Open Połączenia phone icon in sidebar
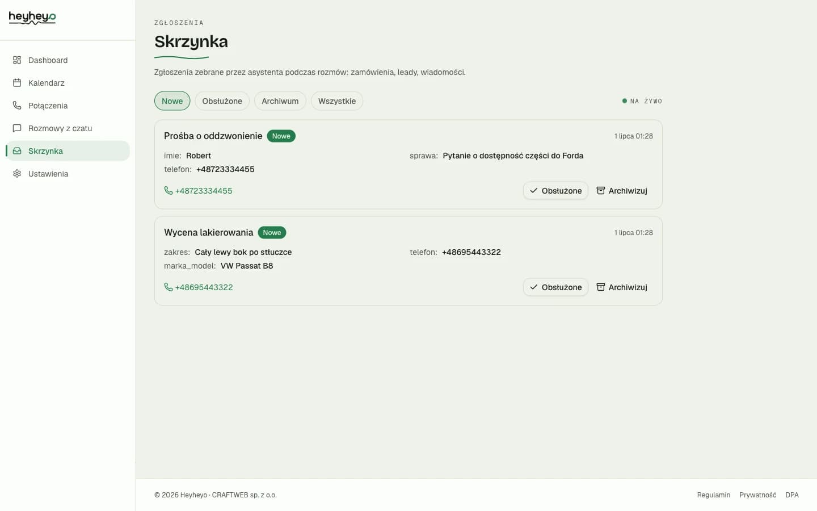Viewport: 817px width, 511px height. pyautogui.click(x=17, y=106)
